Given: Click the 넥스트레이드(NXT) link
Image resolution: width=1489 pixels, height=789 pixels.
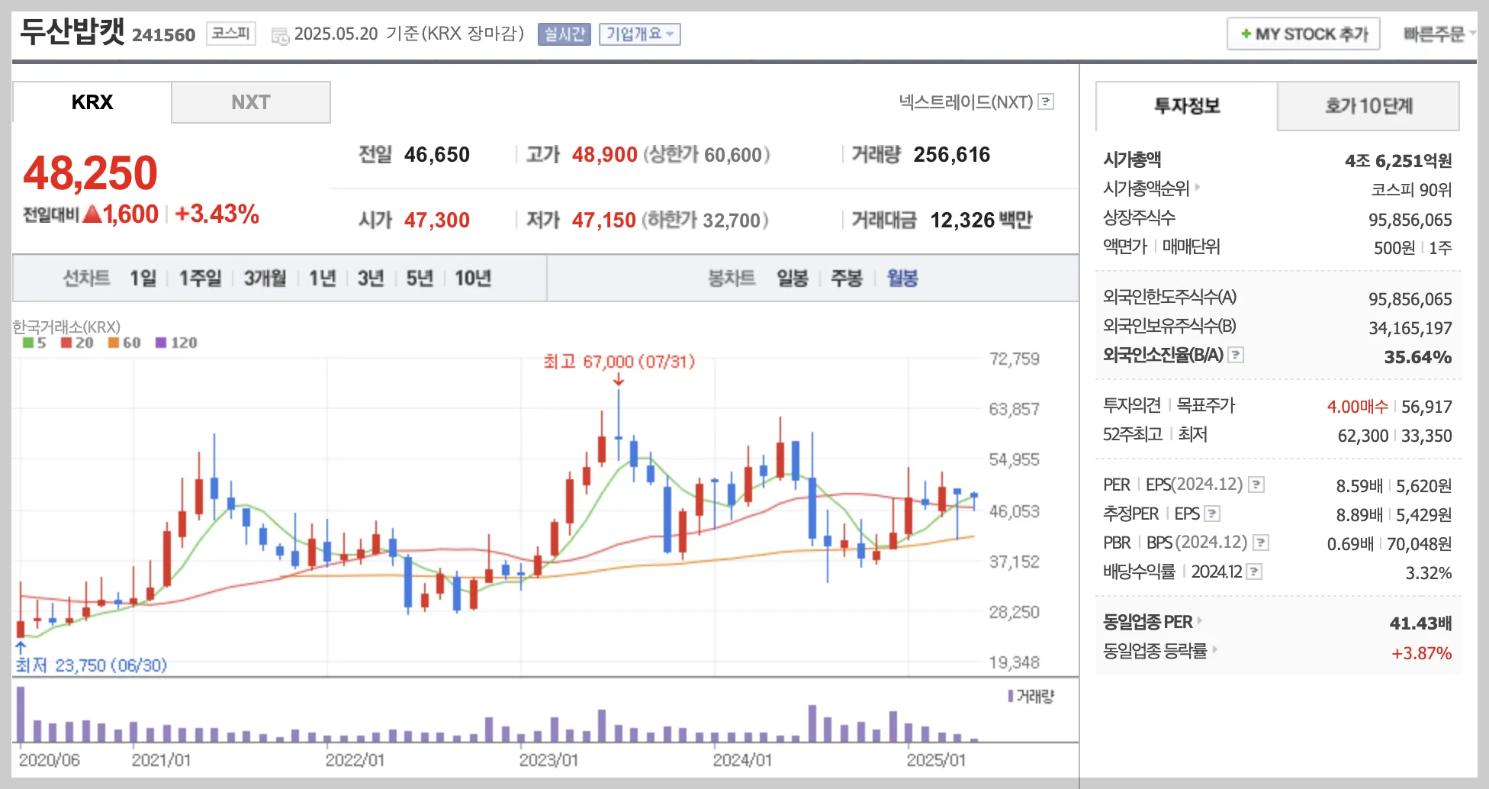Looking at the screenshot, I should pyautogui.click(x=966, y=101).
